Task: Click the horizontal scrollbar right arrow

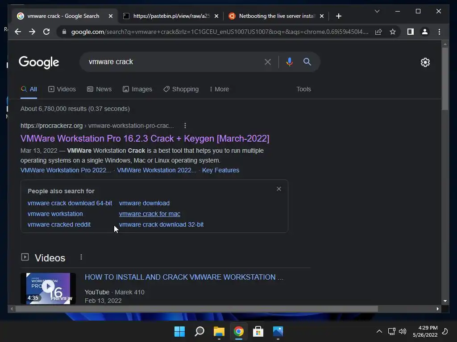Action: point(437,309)
